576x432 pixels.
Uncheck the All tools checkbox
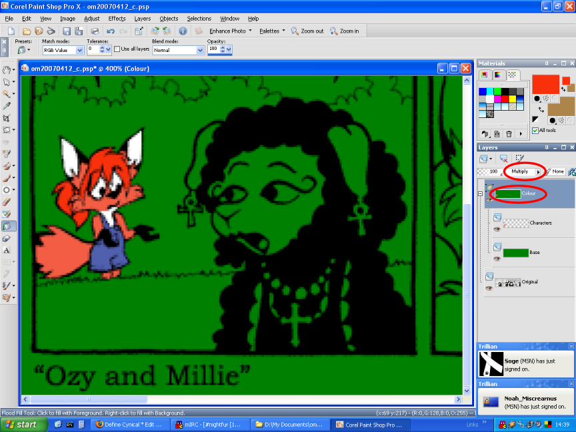(535, 131)
